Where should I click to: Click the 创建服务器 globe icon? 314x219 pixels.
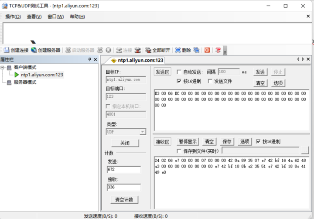[34, 50]
